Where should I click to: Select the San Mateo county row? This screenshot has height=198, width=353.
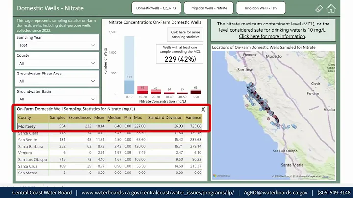pyautogui.click(x=110, y=173)
